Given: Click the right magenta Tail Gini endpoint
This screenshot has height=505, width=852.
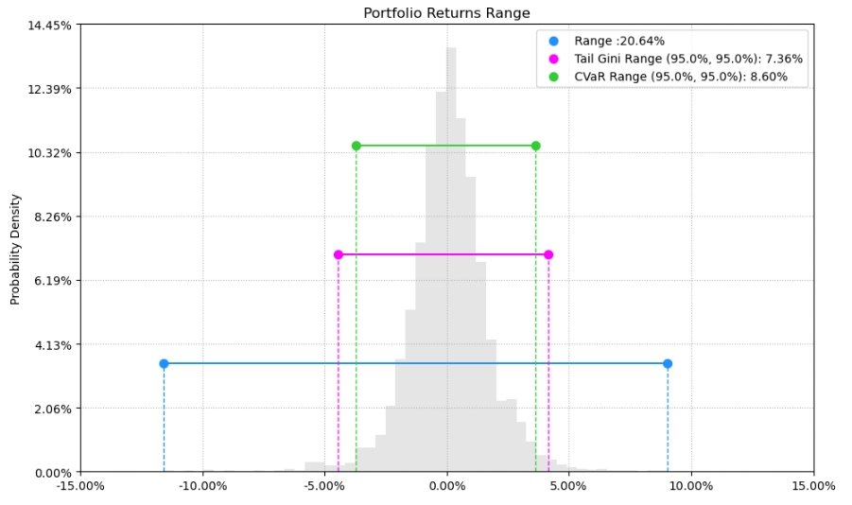Looking at the screenshot, I should (548, 254).
